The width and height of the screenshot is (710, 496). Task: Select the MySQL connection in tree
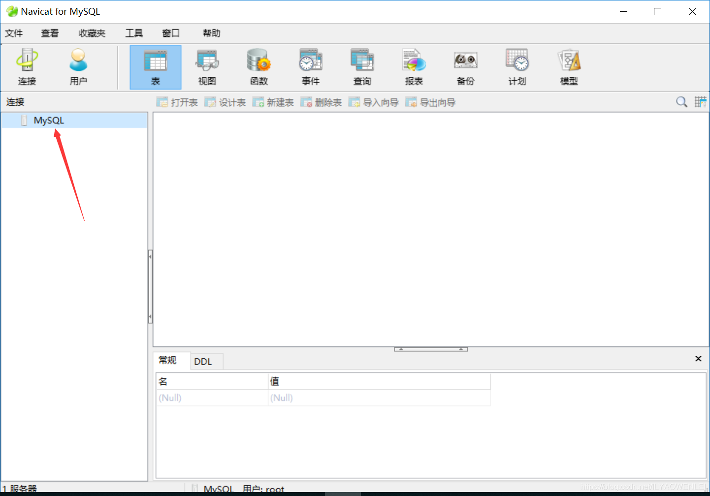coord(74,121)
